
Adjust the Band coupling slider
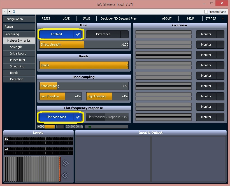[84, 86]
